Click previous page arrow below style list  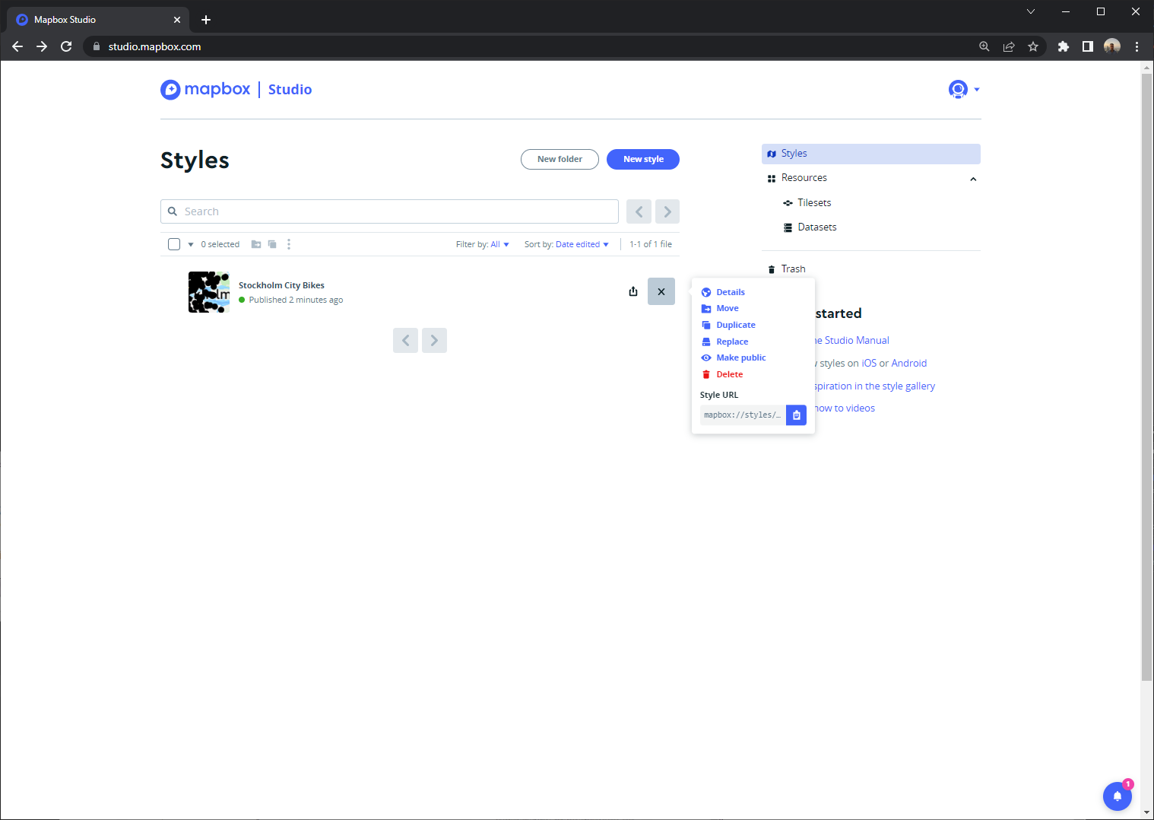[x=406, y=340]
